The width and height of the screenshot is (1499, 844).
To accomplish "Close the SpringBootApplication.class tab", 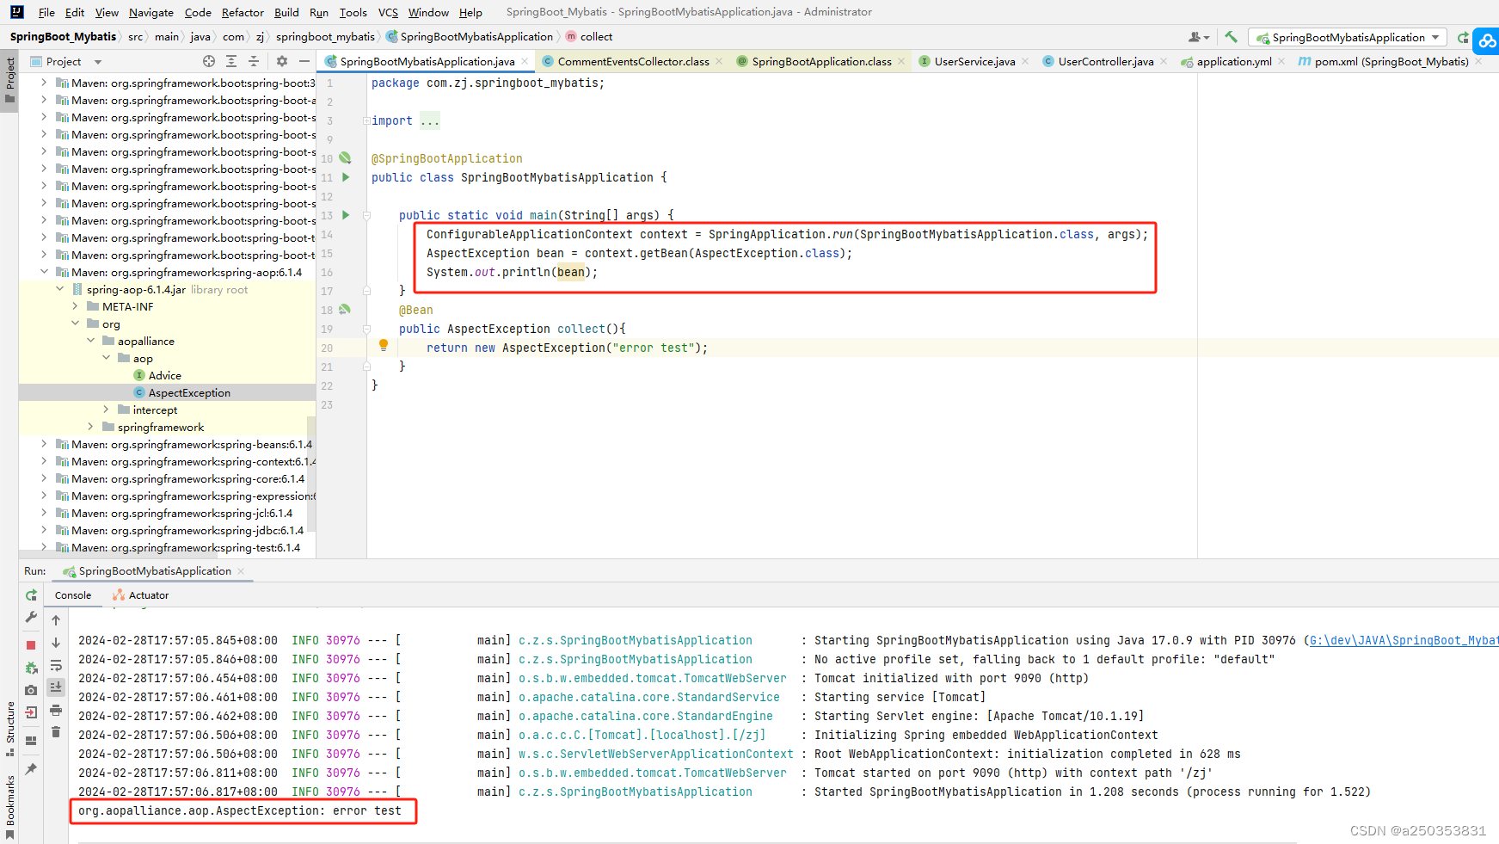I will pos(901,61).
